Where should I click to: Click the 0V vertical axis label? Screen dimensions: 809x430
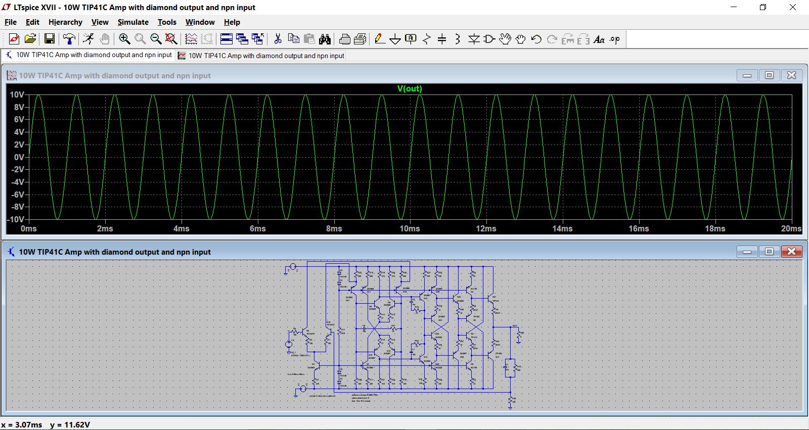[19, 157]
